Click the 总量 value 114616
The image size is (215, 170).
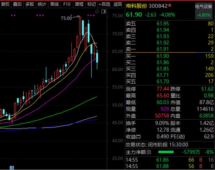[205, 109]
